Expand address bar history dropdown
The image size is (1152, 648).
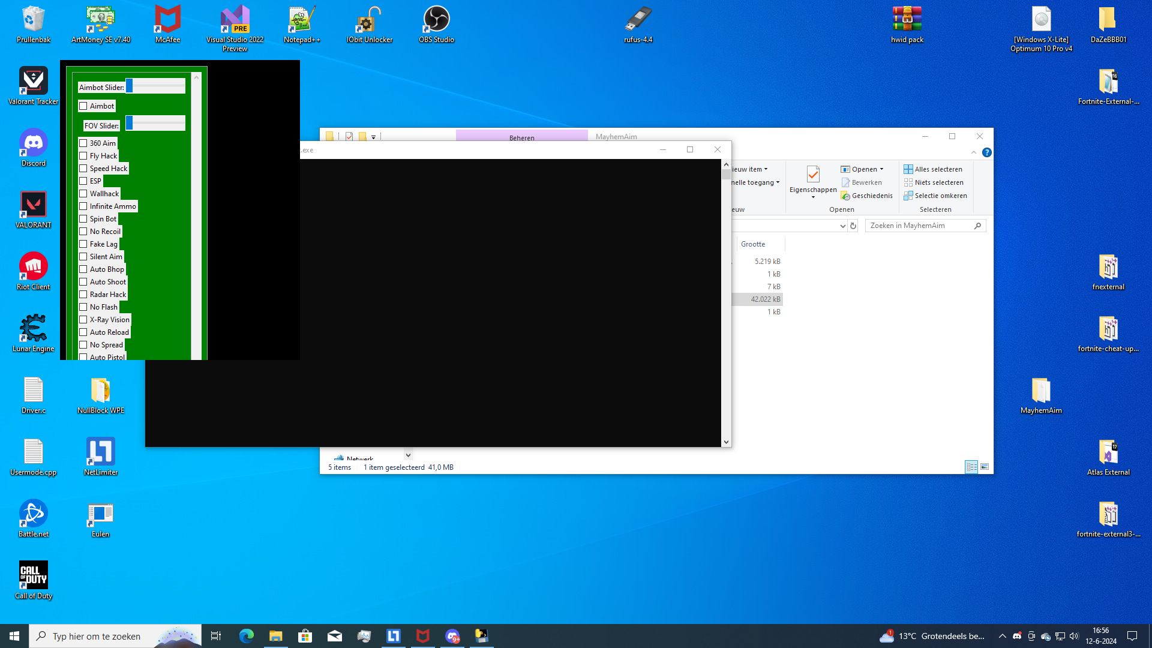[842, 226]
